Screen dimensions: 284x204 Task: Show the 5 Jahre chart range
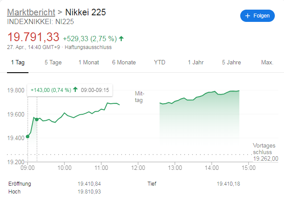point(231,62)
